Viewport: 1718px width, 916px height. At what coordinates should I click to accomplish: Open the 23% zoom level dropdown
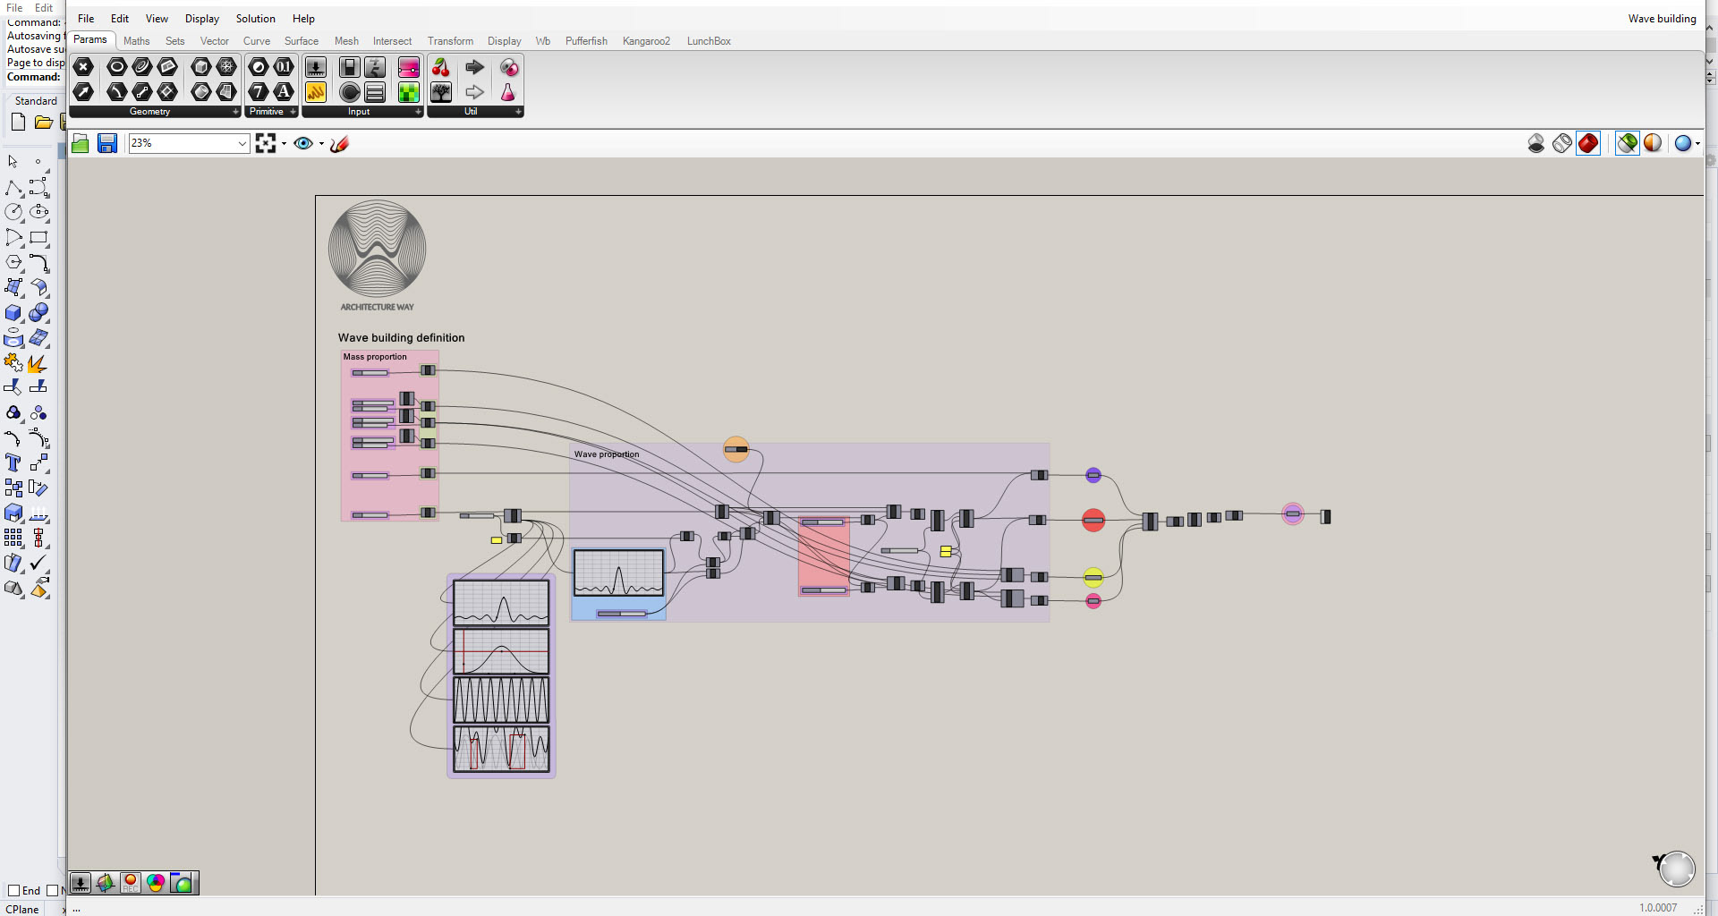[x=242, y=143]
